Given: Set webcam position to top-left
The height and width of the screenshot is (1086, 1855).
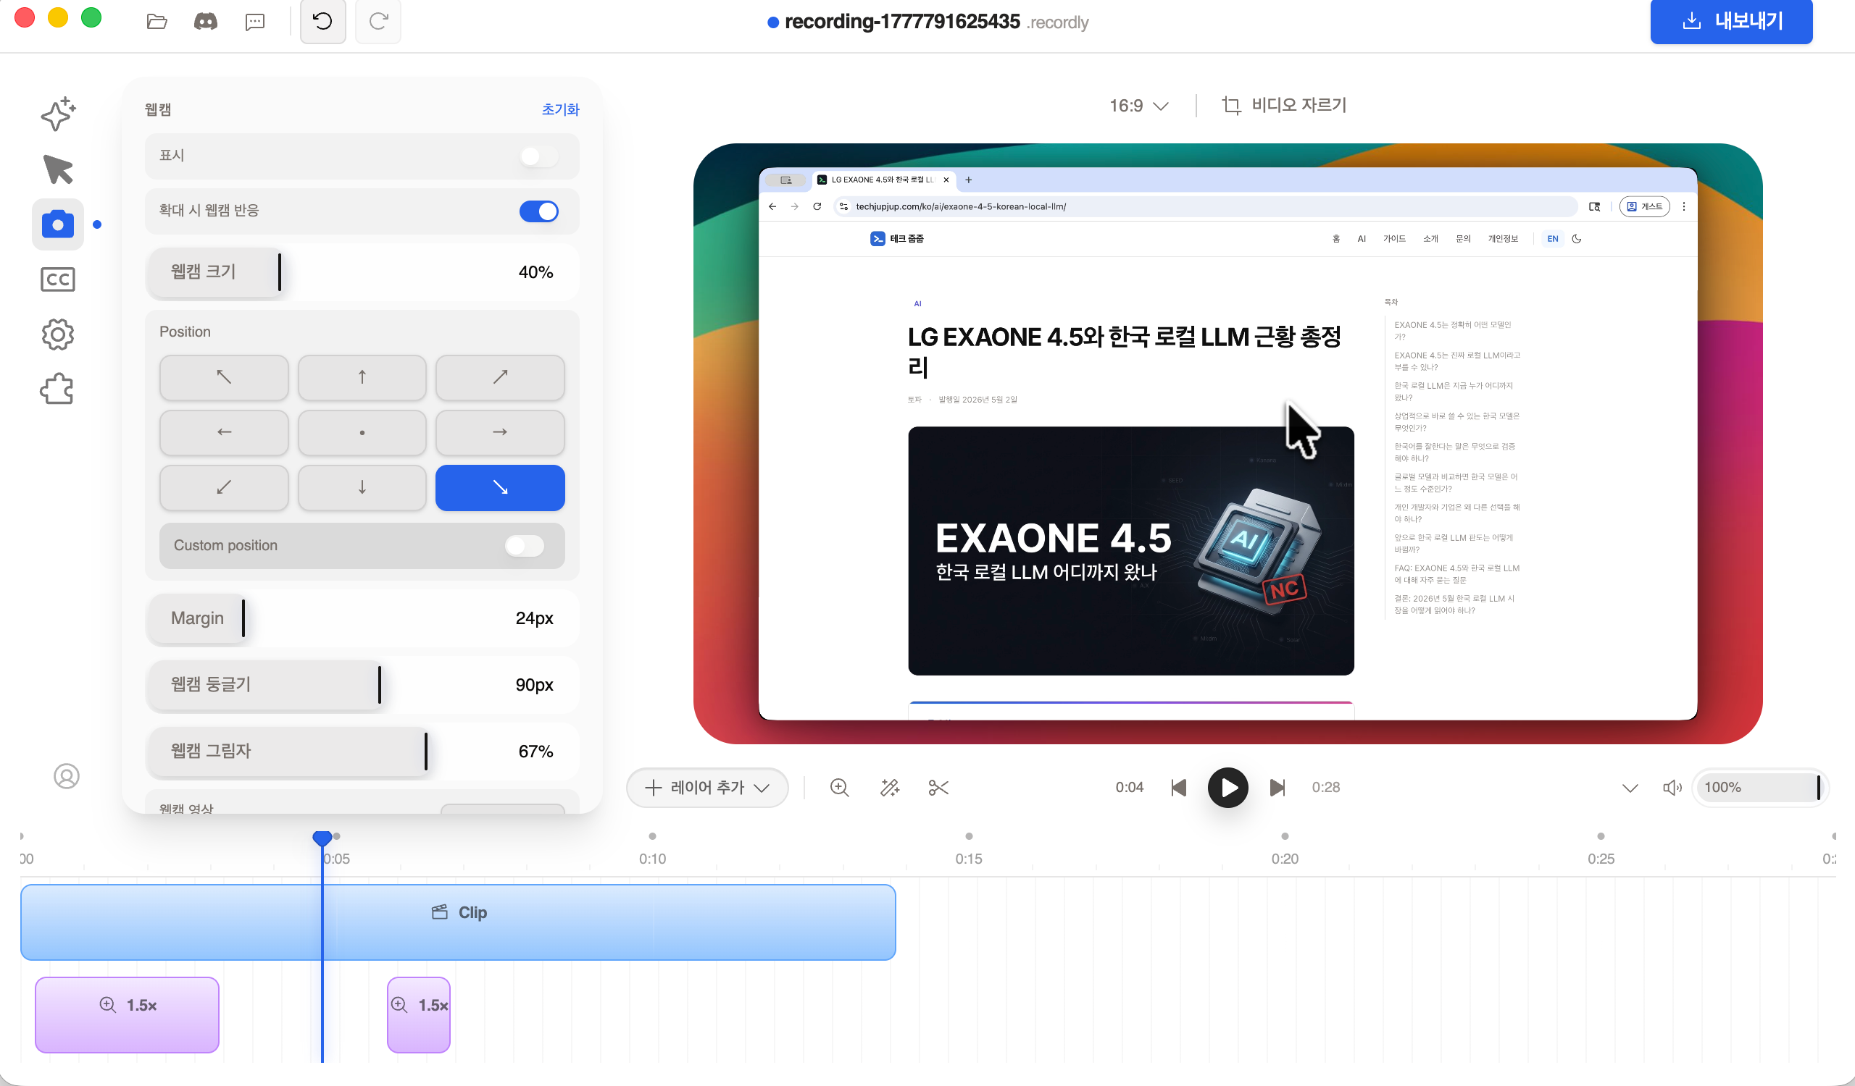Looking at the screenshot, I should 224,377.
